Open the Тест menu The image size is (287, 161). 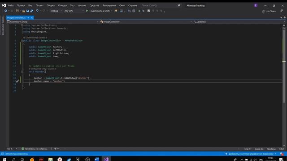click(72, 5)
